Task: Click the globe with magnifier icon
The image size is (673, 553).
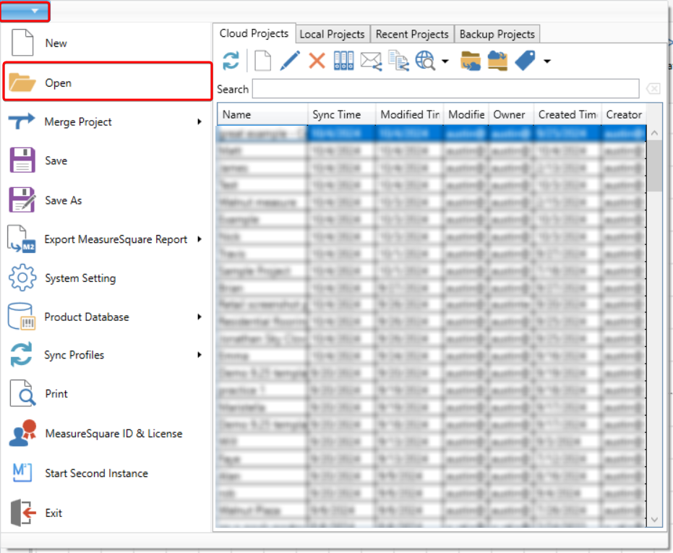Action: tap(425, 61)
